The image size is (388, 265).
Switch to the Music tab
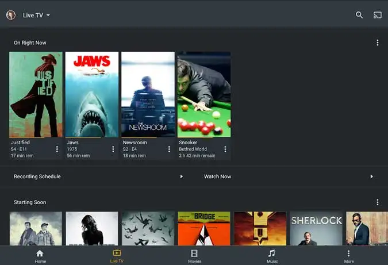point(272,256)
